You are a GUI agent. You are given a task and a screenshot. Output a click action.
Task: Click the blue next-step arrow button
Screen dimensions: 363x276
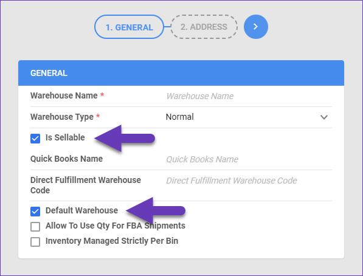256,27
